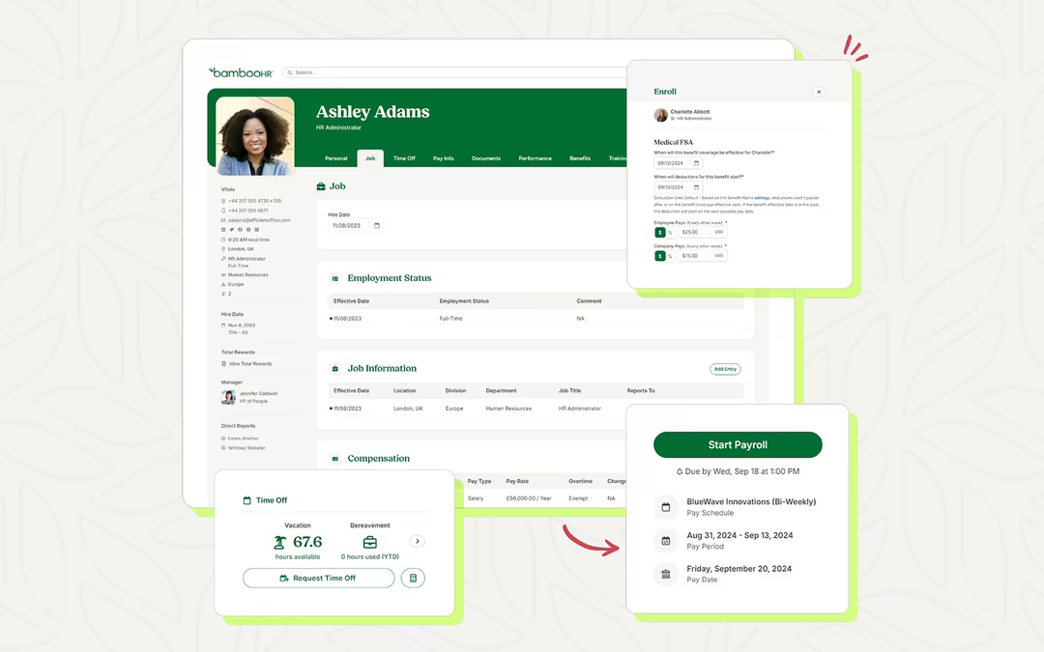Switch Employee Pays to percent

(x=670, y=232)
